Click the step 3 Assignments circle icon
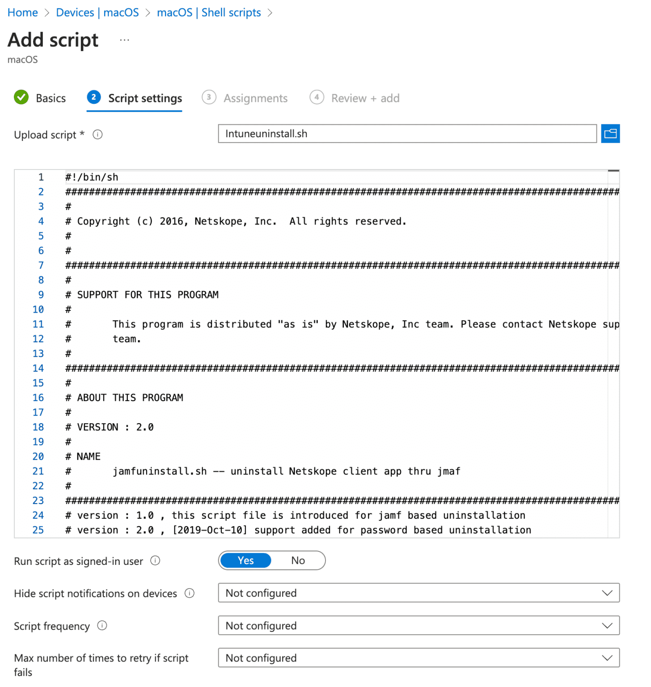This screenshot has width=651, height=687. (209, 98)
